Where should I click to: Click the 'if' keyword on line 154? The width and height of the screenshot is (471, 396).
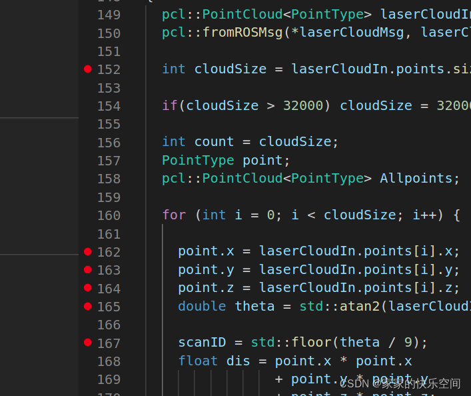[170, 105]
